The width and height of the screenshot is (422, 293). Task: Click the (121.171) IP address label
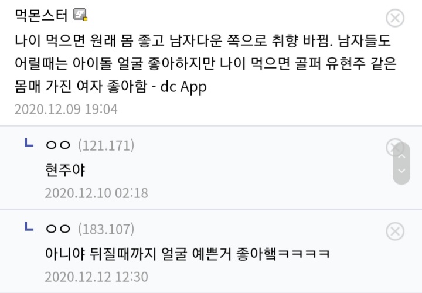[x=106, y=145]
